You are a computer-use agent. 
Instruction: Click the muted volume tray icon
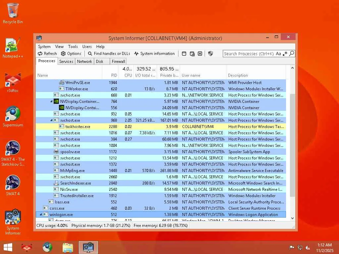point(308,248)
